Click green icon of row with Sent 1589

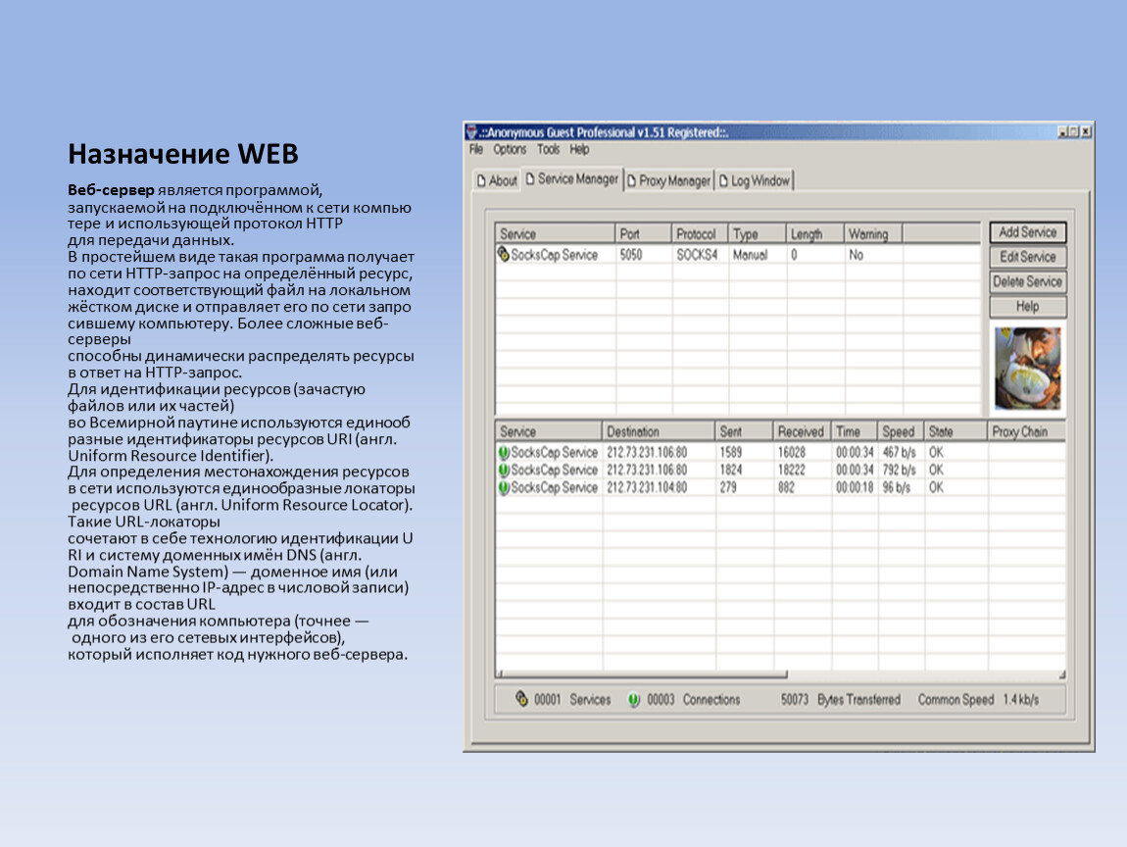point(504,452)
